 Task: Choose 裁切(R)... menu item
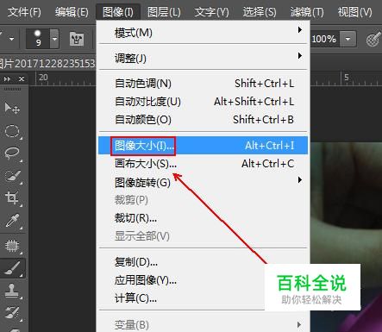tap(203, 218)
